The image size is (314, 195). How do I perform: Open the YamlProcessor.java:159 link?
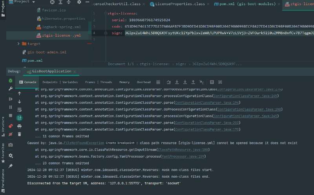tap(178, 156)
